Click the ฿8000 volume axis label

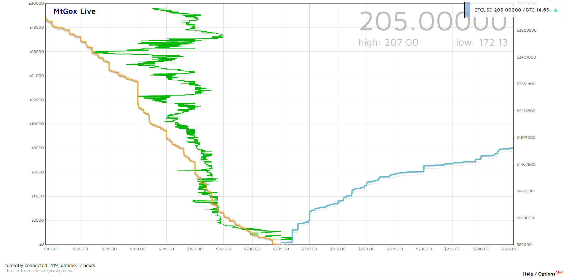(x=38, y=148)
